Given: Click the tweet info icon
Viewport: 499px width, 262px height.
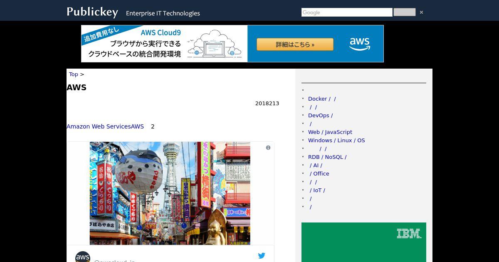Looking at the screenshot, I should [x=268, y=148].
